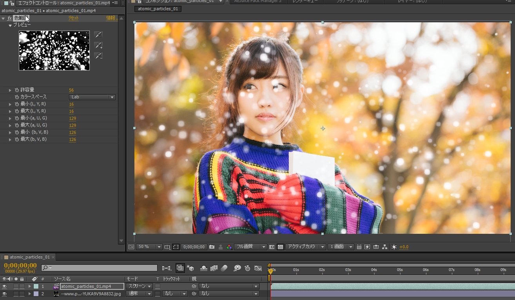Open the フル画質 resolution dropdown

tap(251, 247)
